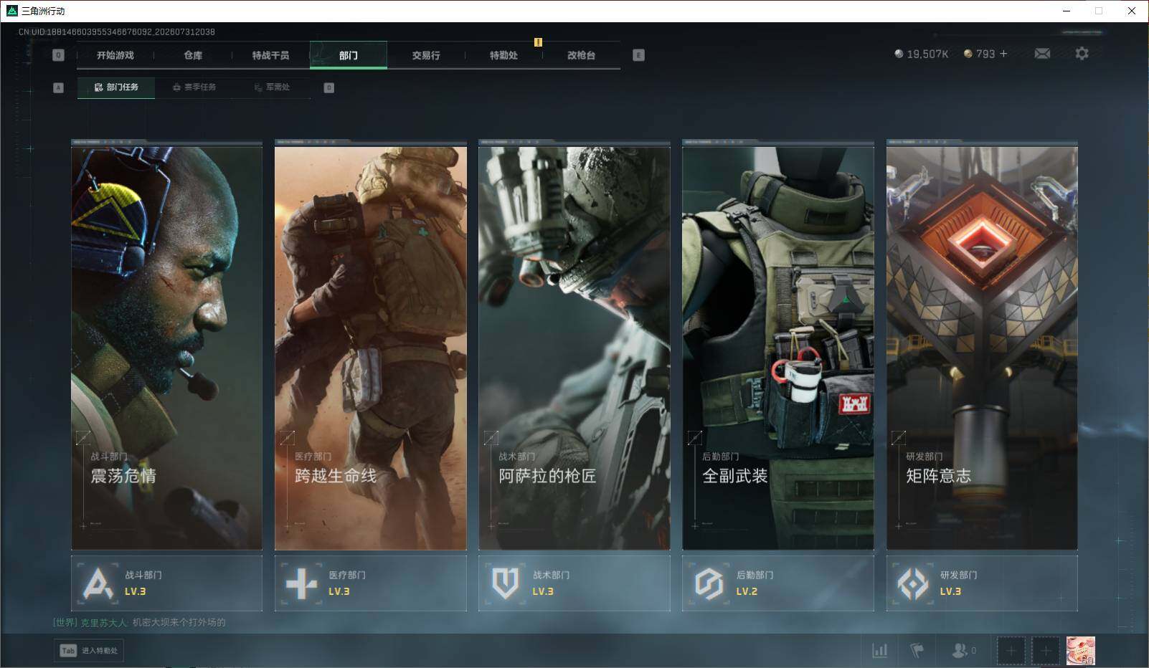This screenshot has width=1149, height=668.
Task: Open the 特勤处 tab
Action: pos(503,55)
